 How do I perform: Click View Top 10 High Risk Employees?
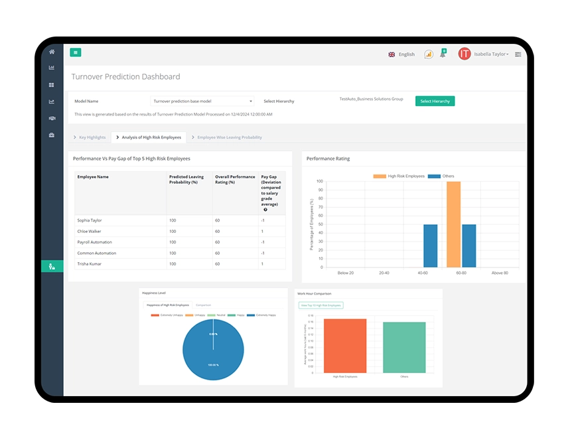pyautogui.click(x=321, y=305)
